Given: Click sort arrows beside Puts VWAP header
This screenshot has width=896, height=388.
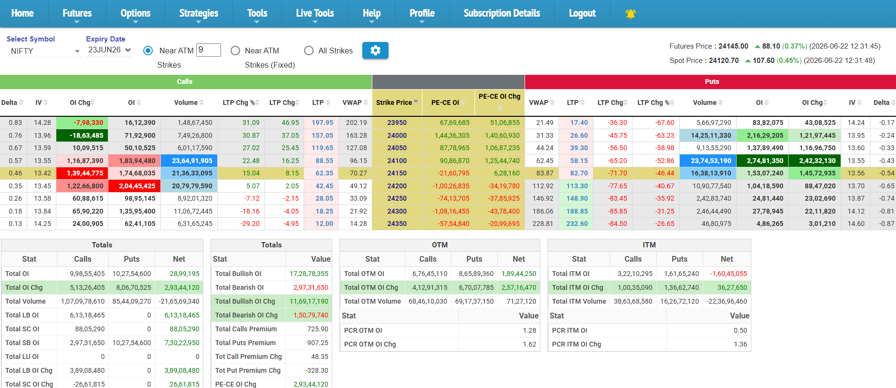Looking at the screenshot, I should [x=552, y=102].
